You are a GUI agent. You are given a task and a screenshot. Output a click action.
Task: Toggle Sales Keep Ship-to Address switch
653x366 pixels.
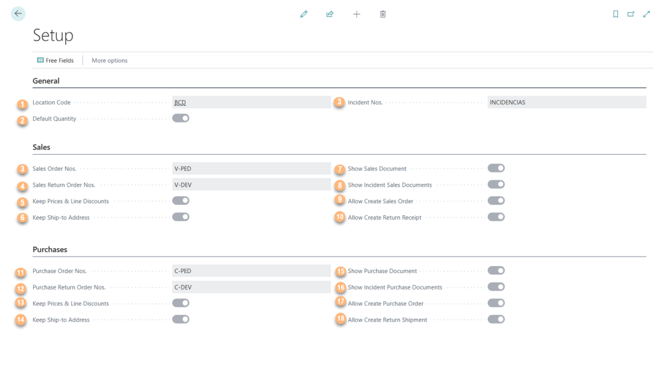click(180, 217)
